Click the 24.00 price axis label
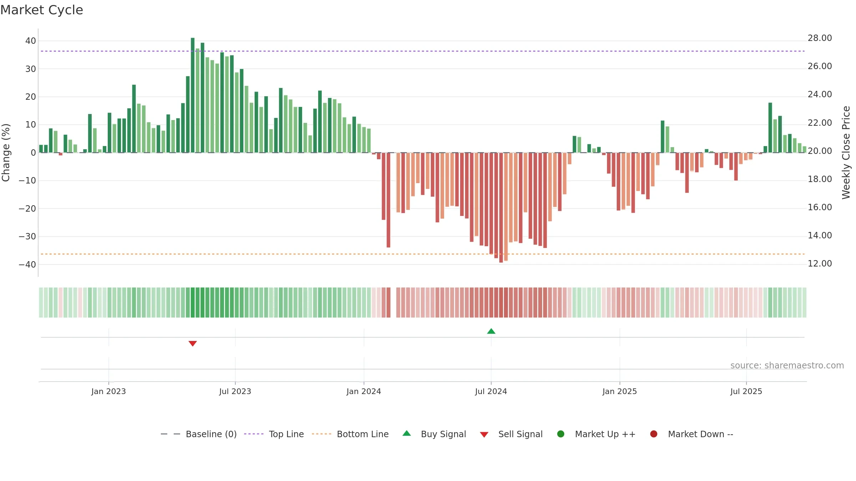Viewport: 856px width, 481px height. (x=820, y=94)
